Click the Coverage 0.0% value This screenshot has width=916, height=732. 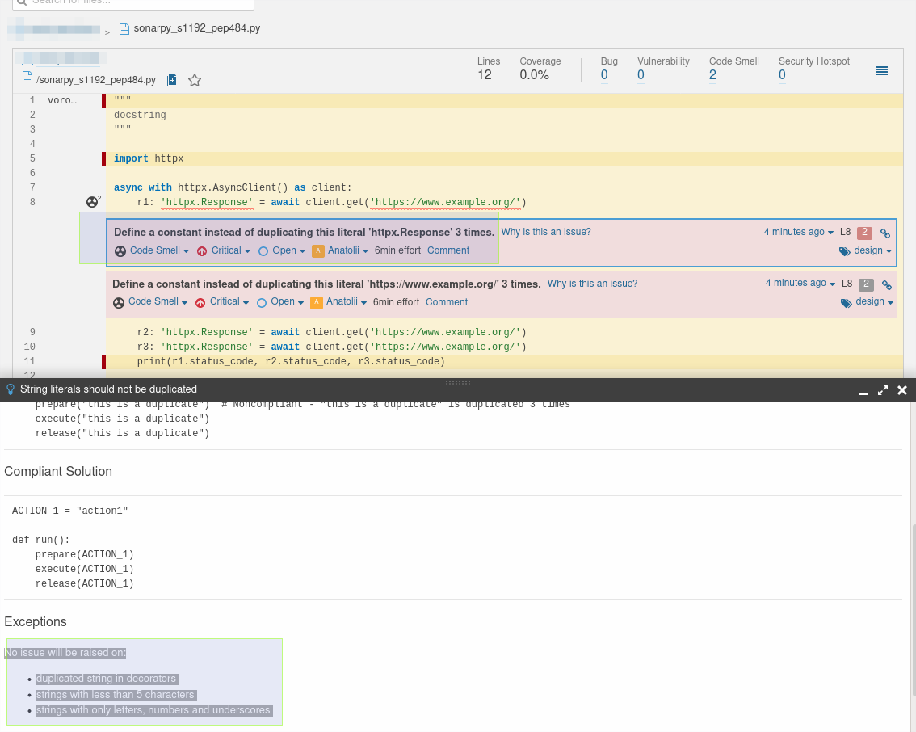pyautogui.click(x=534, y=75)
